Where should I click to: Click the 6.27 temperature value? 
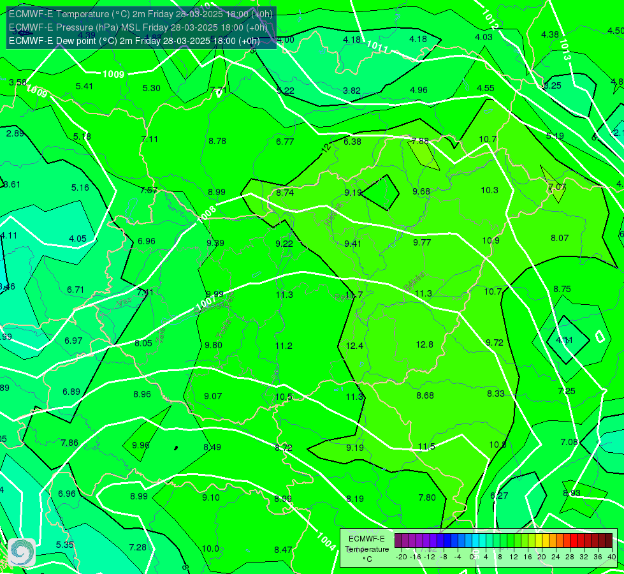(499, 496)
